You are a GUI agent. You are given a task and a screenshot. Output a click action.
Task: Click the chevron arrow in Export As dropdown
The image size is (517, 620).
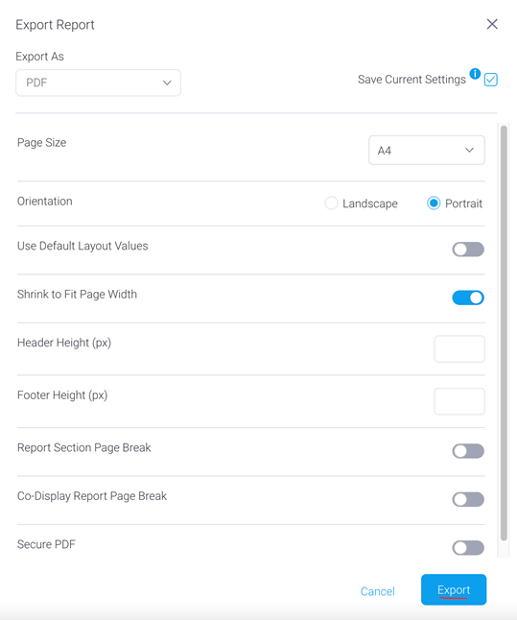click(x=167, y=83)
